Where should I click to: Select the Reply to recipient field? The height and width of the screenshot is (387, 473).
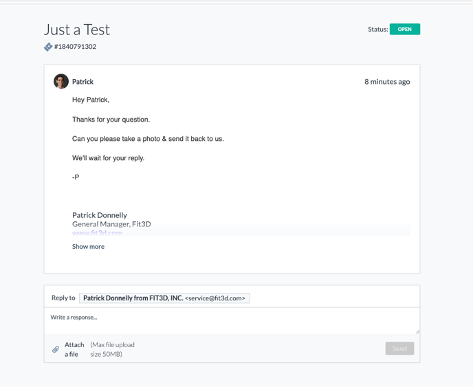(x=164, y=298)
